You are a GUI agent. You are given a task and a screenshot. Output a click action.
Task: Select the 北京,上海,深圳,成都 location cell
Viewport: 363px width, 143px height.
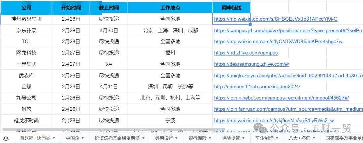170,30
